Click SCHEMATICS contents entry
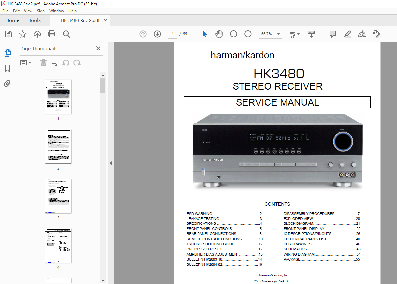The width and height of the screenshot is (397, 284). tap(322, 249)
